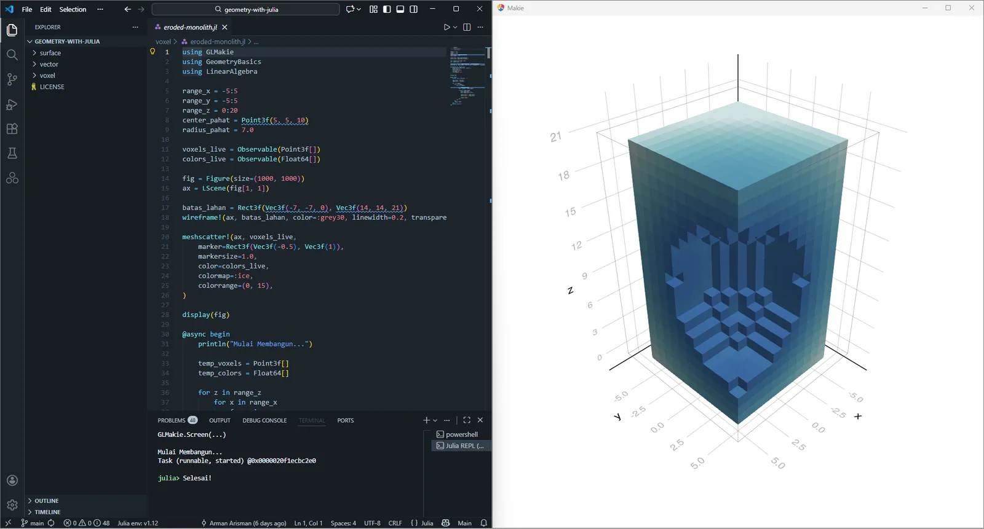Toggle the bottom panel visibility
984x529 pixels.
tap(400, 9)
